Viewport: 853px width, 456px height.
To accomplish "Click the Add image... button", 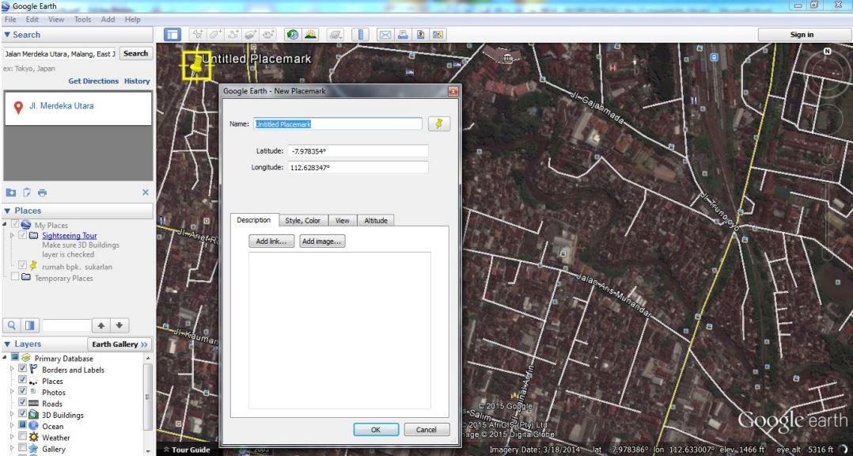I will coord(322,241).
